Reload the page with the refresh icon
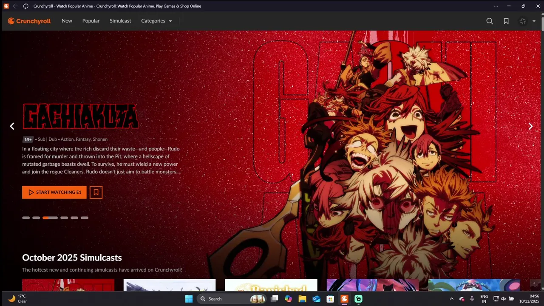 (26, 6)
